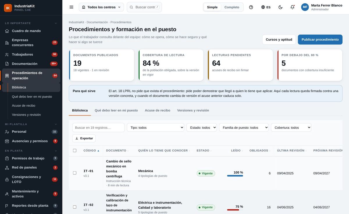Image resolution: width=349 pixels, height=214 pixels.
Task: Check the IT-01 row checkbox
Action: coord(75,173)
